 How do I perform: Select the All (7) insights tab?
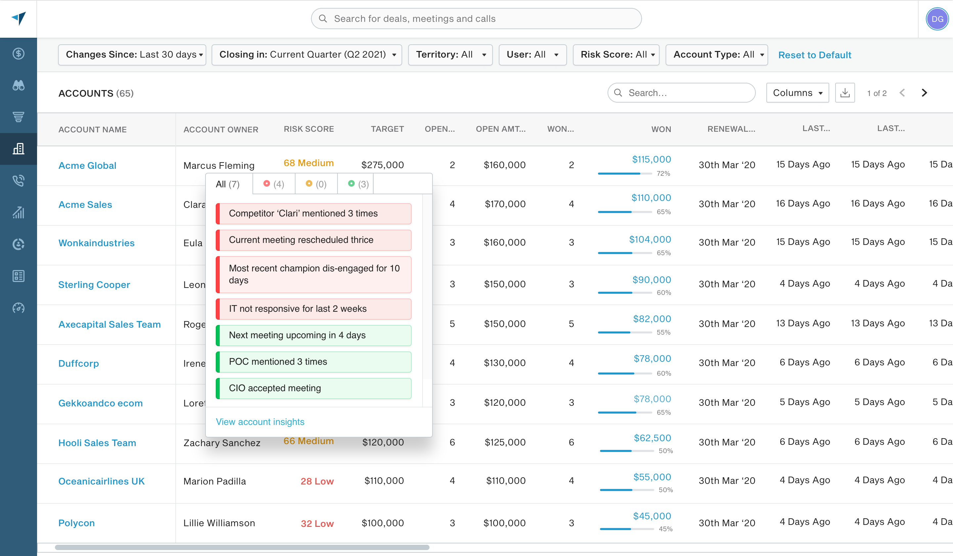click(x=229, y=184)
